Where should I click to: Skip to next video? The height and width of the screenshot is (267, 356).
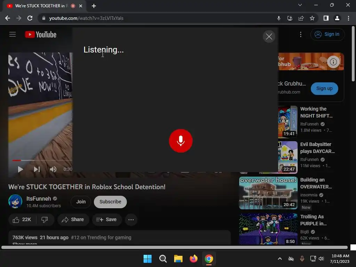click(x=37, y=169)
